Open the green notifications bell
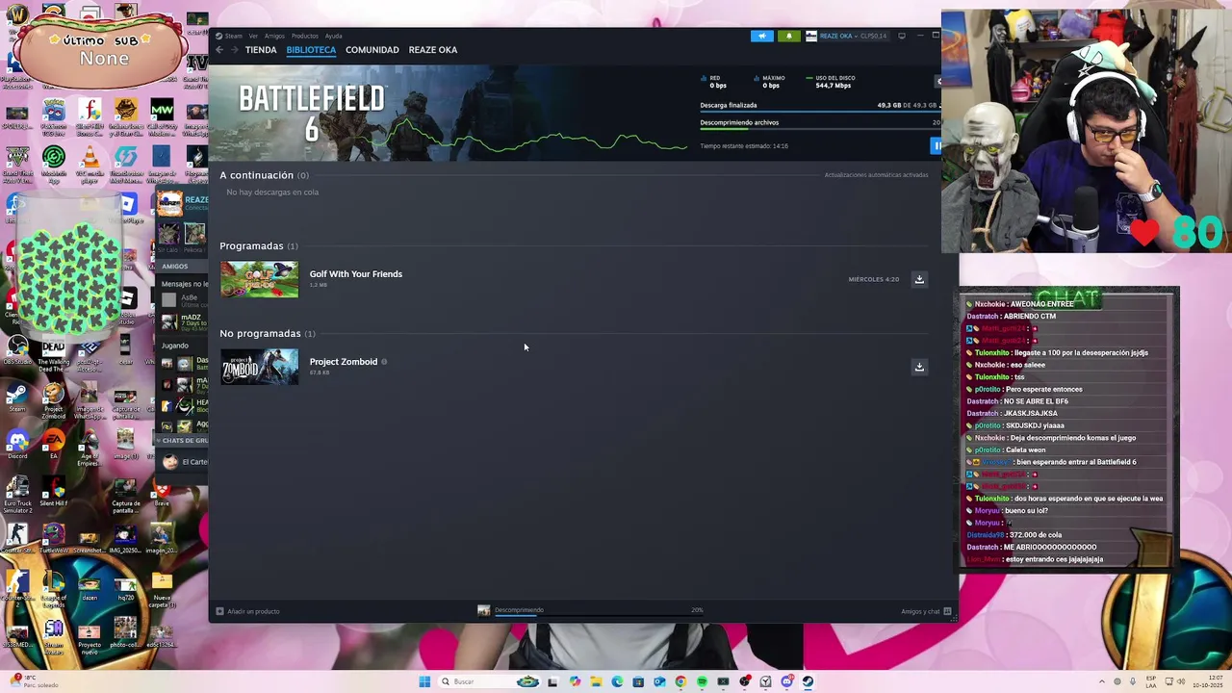Viewport: 1232px width, 693px height. click(x=789, y=36)
